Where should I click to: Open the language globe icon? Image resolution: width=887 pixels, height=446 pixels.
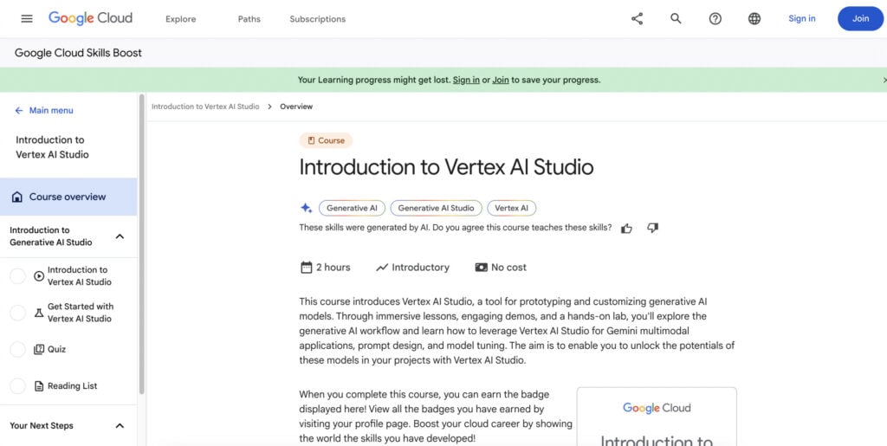click(x=754, y=19)
